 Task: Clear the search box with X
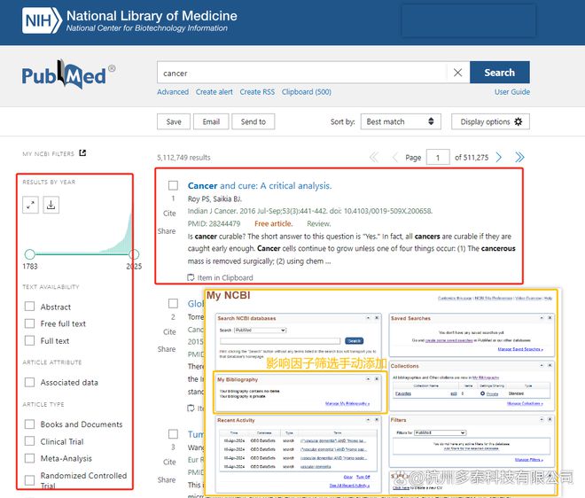point(457,73)
